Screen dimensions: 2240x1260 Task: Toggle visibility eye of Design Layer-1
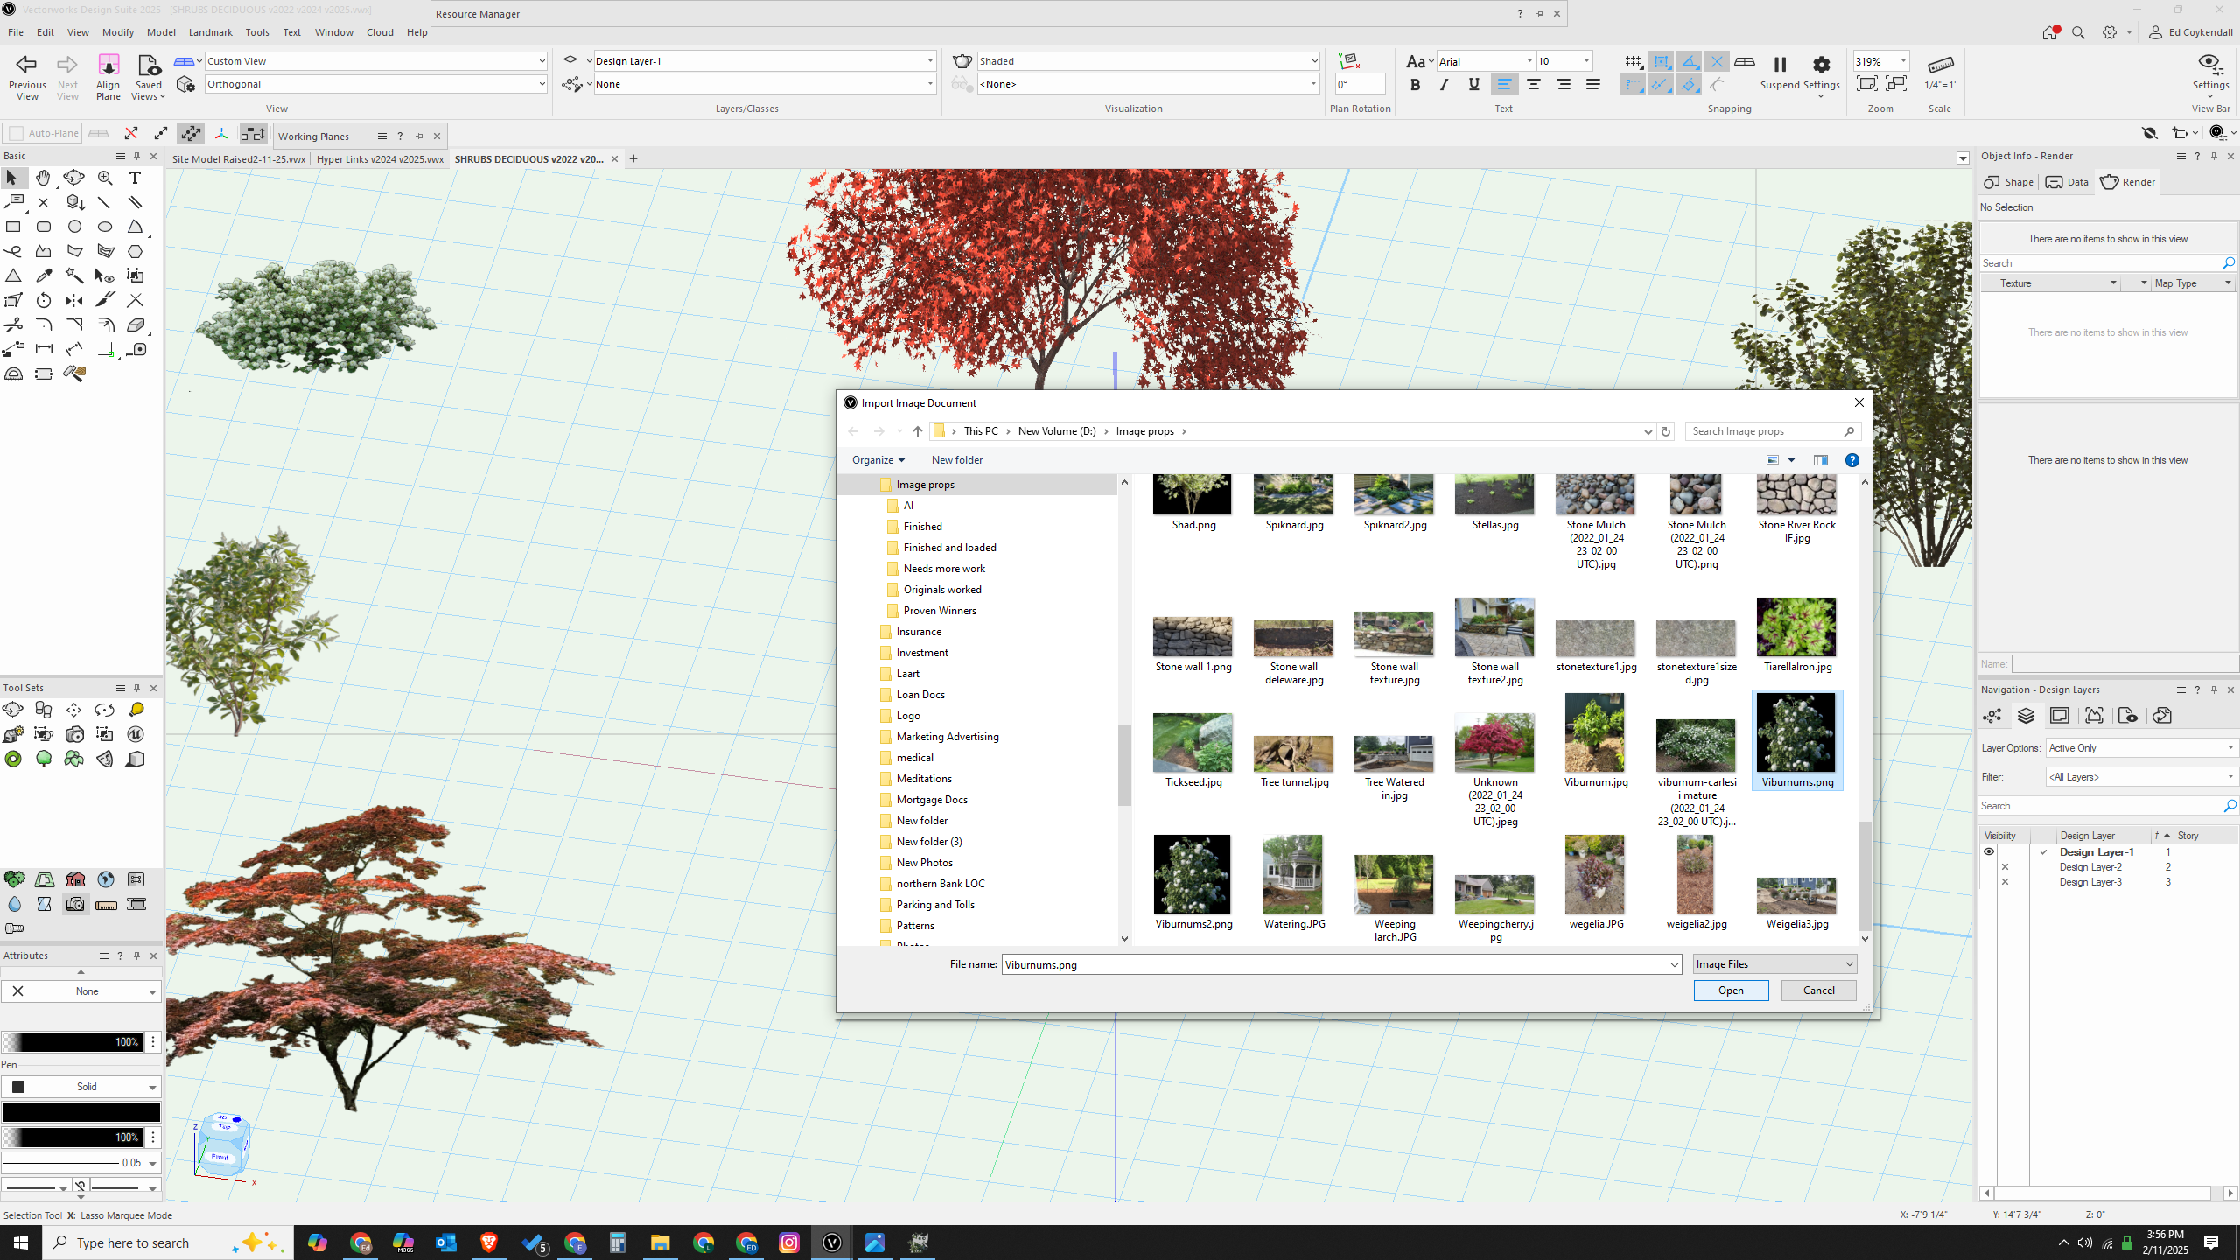tap(1989, 851)
